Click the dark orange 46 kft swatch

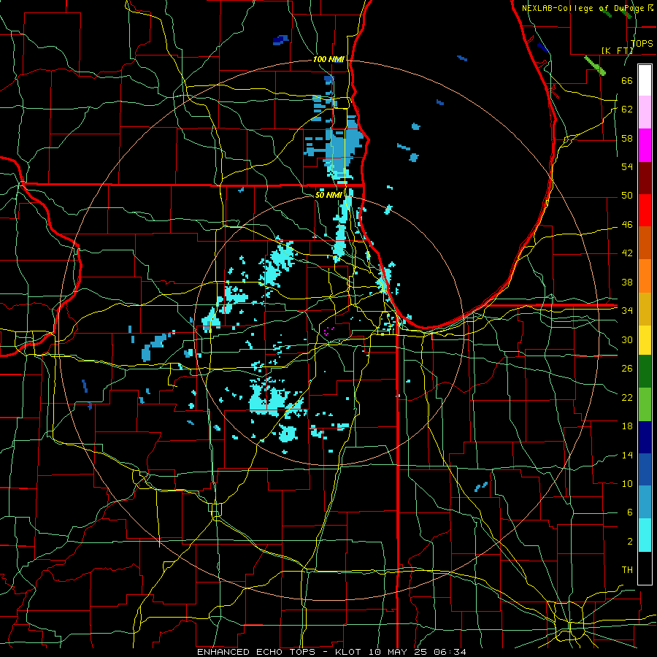(x=645, y=243)
